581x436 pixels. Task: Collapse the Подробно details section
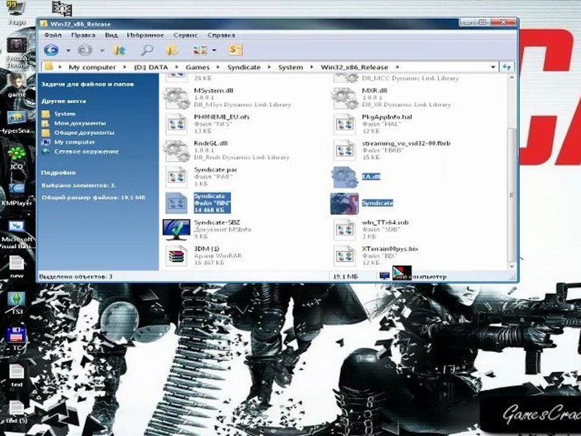click(x=58, y=173)
